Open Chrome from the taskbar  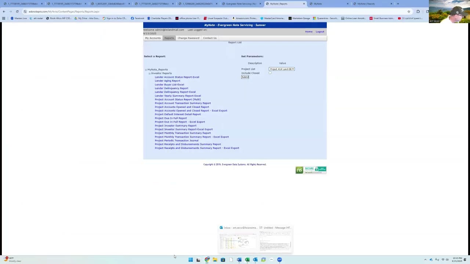(x=207, y=260)
